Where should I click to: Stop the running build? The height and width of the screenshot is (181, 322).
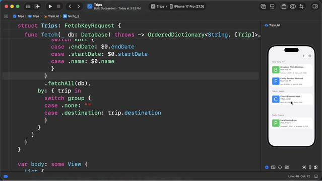58,7
